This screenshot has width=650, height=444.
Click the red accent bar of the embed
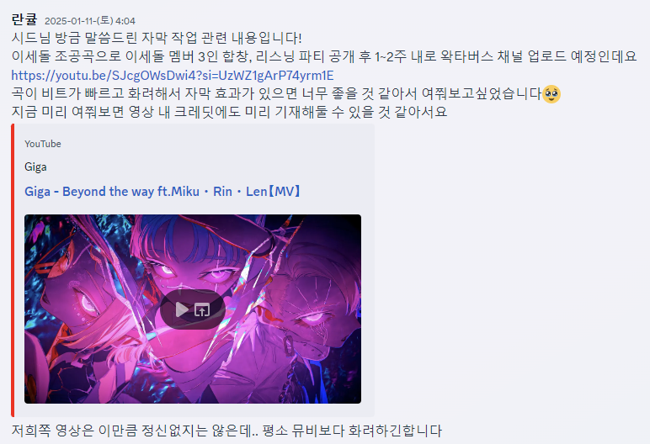13,270
